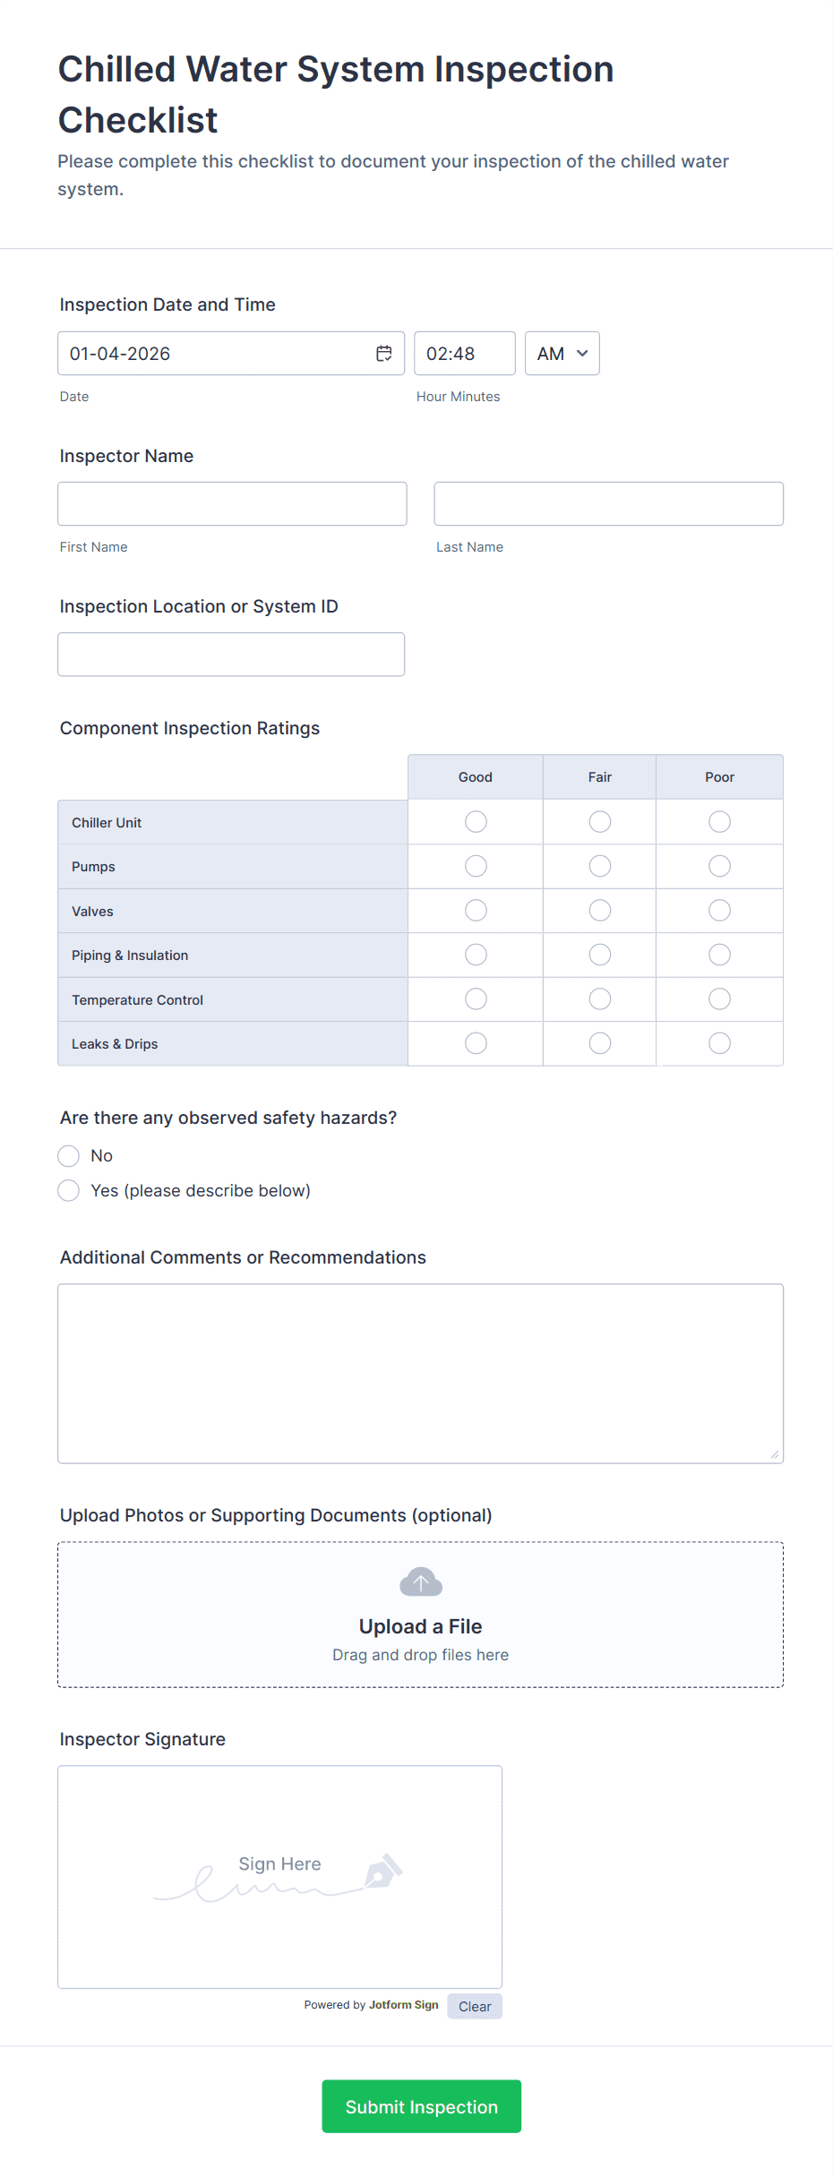Click the upload cloud icon

point(419,1581)
